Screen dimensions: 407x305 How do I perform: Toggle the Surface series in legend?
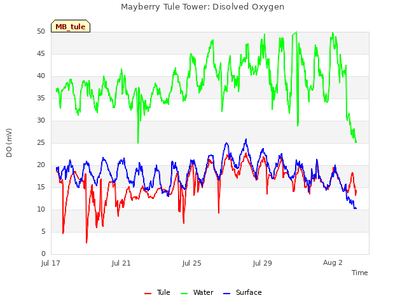pyautogui.click(x=242, y=292)
